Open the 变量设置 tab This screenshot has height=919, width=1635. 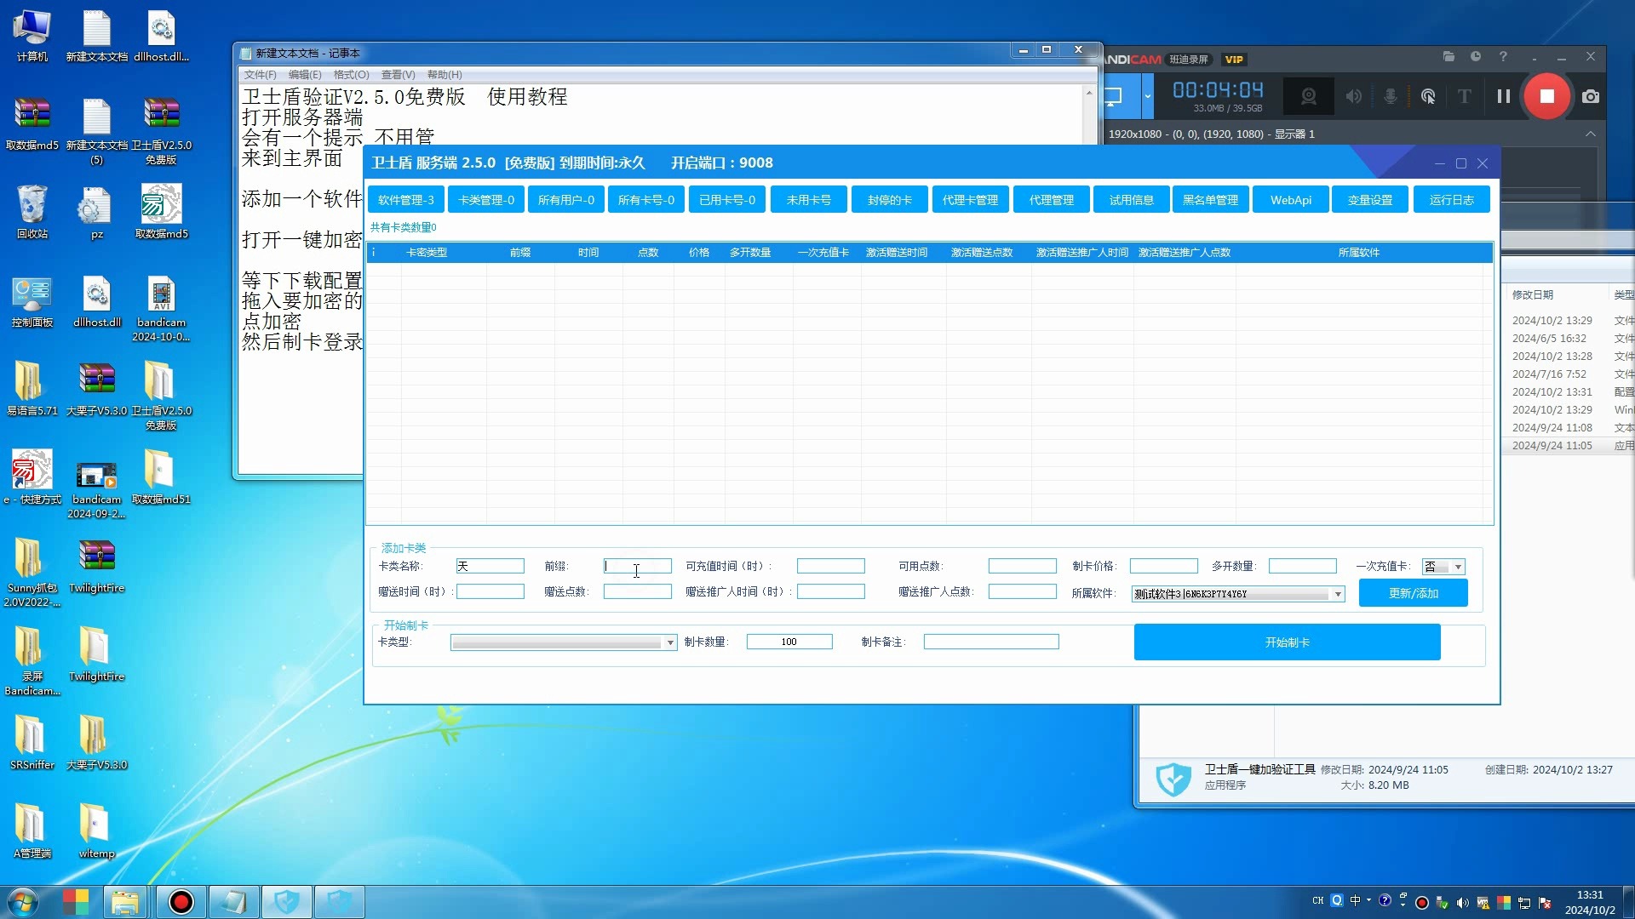coord(1370,200)
